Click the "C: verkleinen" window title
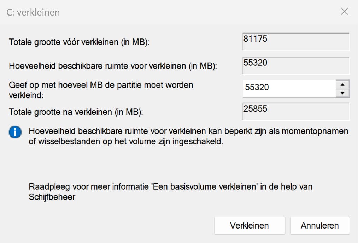The image size is (358, 243). pyautogui.click(x=33, y=12)
